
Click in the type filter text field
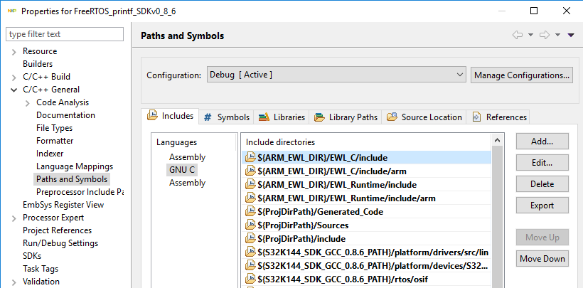click(x=64, y=34)
